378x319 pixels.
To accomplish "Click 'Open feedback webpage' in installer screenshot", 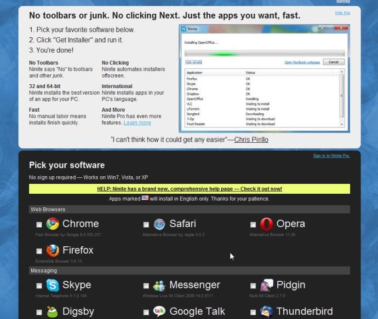I will pyautogui.click(x=302, y=62).
